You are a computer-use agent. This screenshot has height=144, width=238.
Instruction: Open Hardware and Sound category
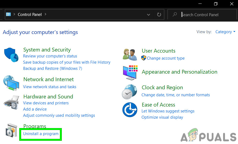coord(48,97)
